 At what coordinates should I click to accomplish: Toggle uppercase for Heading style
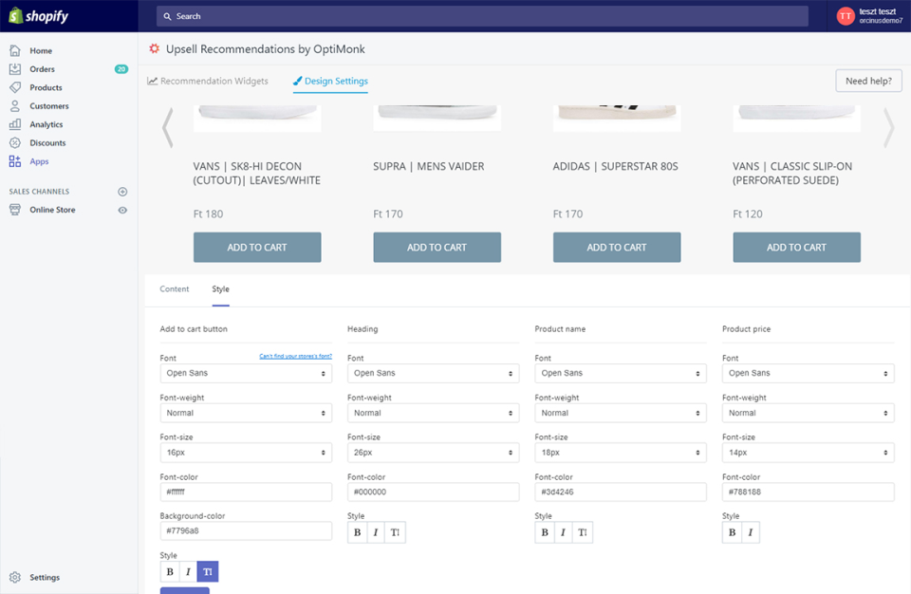395,532
